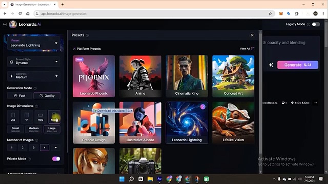Click the Download this video overlay button

[110, 111]
